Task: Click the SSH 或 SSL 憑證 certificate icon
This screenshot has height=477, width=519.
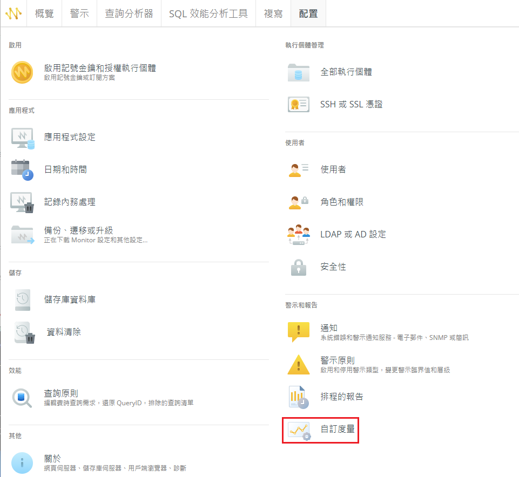Action: (299, 105)
